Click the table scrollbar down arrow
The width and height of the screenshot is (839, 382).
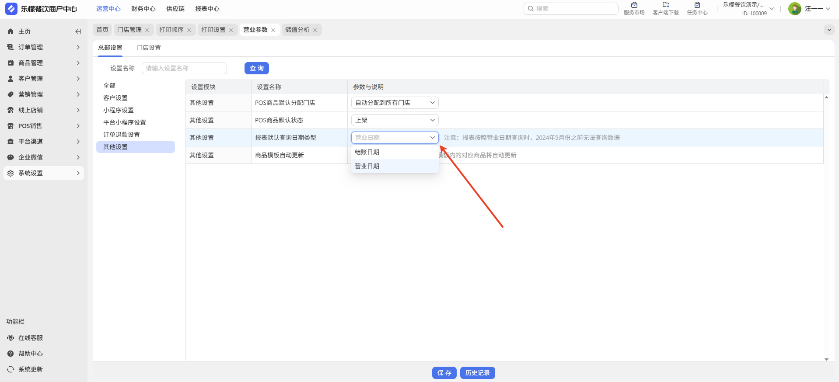(826, 359)
